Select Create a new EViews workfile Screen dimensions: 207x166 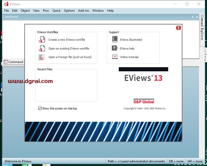tap(67, 40)
